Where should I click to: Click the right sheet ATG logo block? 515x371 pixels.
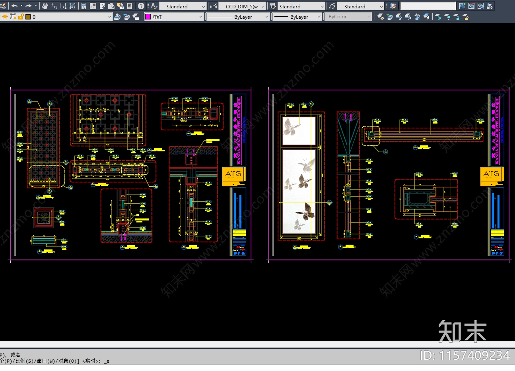[x=492, y=176]
